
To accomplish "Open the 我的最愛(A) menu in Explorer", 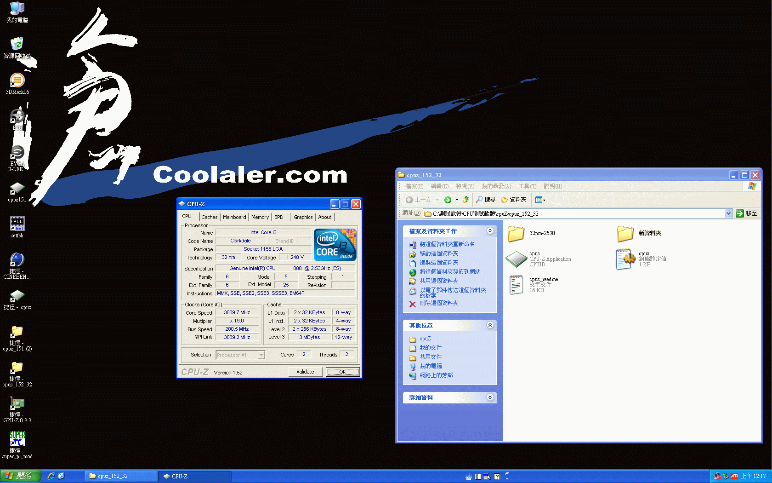I will point(496,186).
